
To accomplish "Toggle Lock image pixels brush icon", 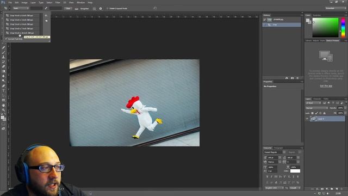I will coord(316,113).
